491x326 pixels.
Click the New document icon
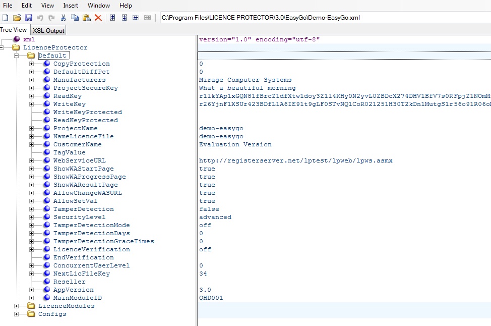point(5,18)
